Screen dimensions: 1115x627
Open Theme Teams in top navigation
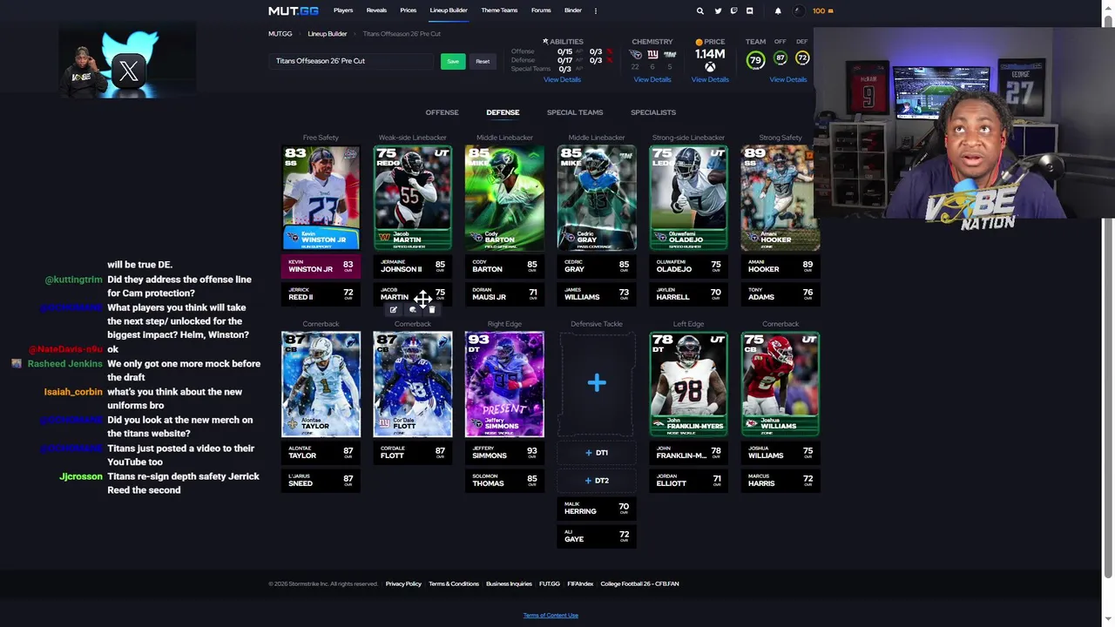[x=499, y=10]
